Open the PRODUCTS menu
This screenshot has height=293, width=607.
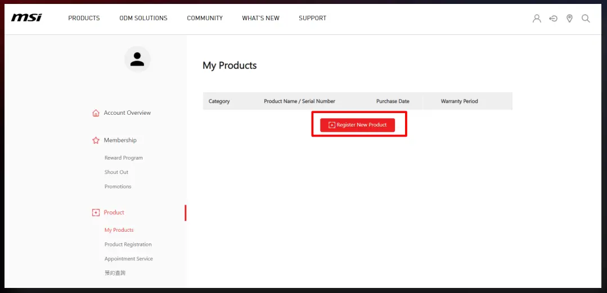(x=84, y=18)
